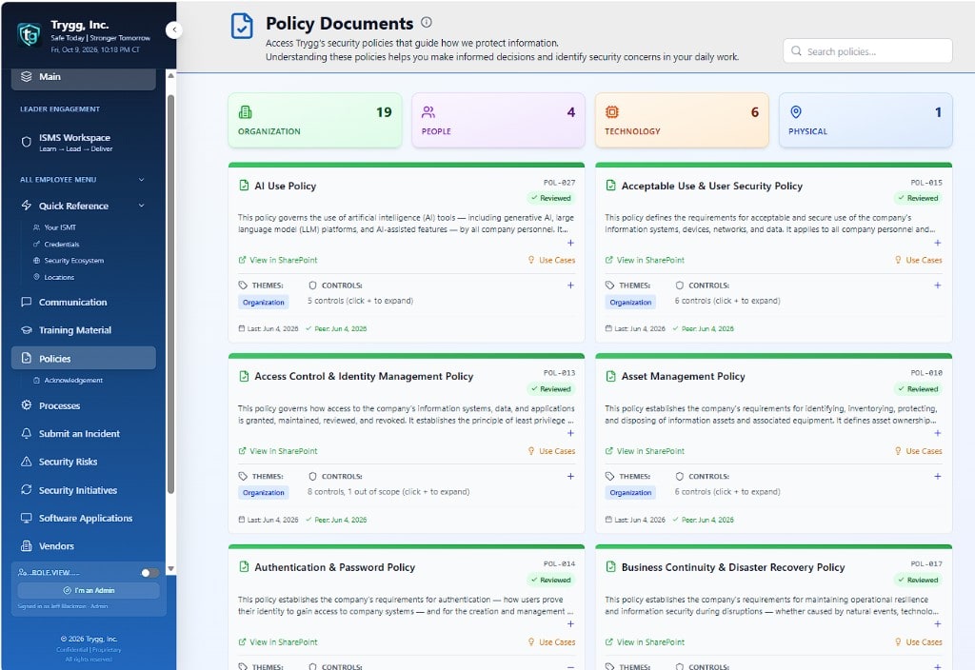Image resolution: width=975 pixels, height=670 pixels.
Task: Open AI Use Policy View in SharePoint
Action: pyautogui.click(x=278, y=260)
